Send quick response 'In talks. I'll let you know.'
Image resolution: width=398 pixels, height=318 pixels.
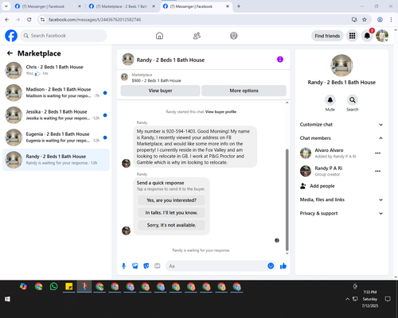(171, 213)
